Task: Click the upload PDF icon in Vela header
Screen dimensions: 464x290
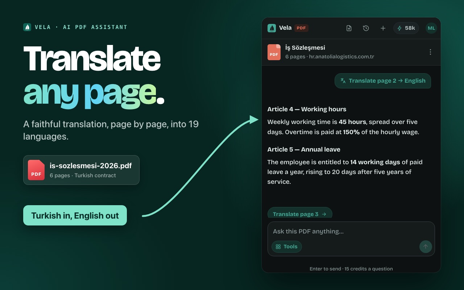Action: pyautogui.click(x=349, y=28)
